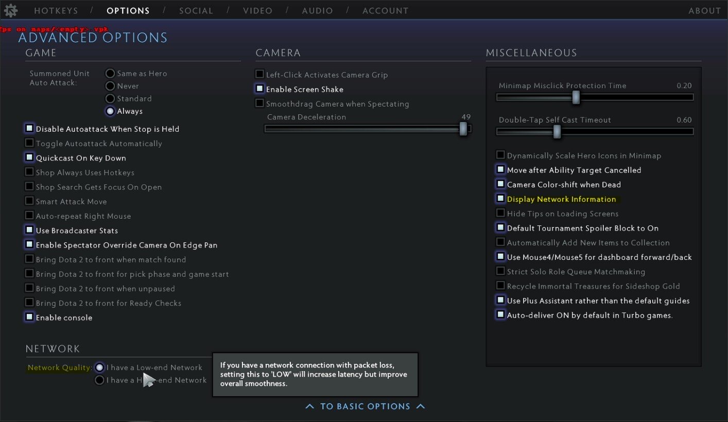Enable Smart Attack Move checkbox
The image size is (728, 422).
coord(30,201)
